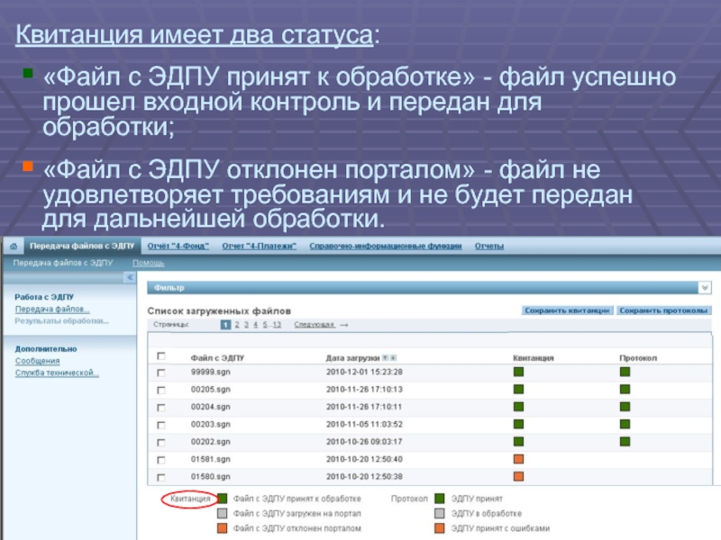Select all files via header checkbox
Screen dimensions: 721x540
(x=161, y=356)
